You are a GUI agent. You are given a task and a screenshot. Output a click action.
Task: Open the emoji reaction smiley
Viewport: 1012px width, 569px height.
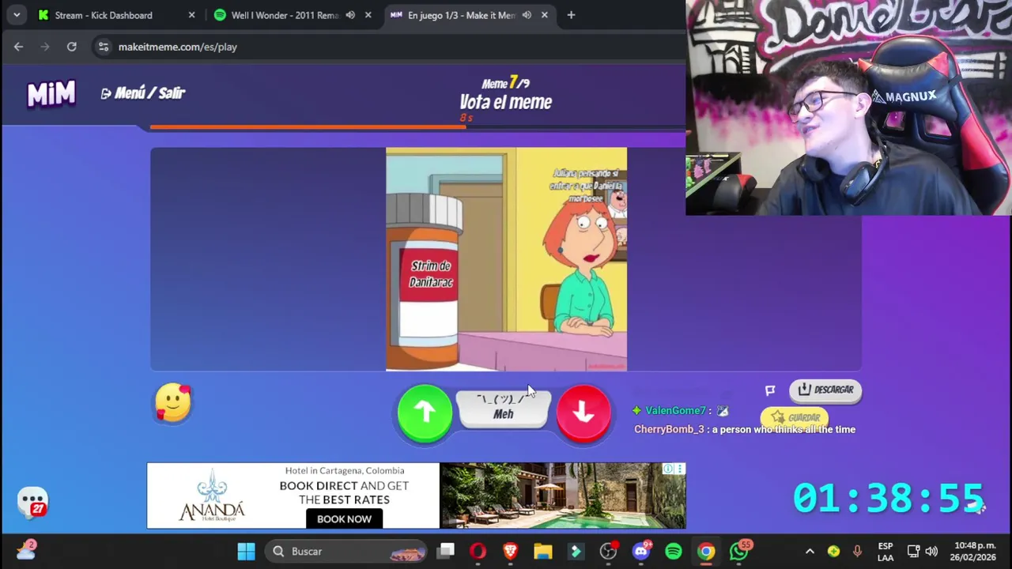pos(173,402)
